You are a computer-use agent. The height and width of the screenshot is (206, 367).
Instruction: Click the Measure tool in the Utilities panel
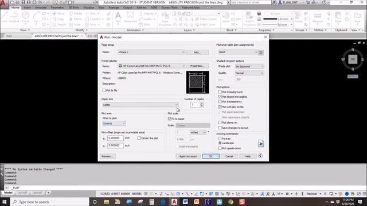coord(318,17)
